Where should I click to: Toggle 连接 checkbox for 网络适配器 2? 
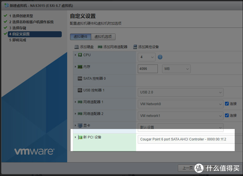coord(227,116)
